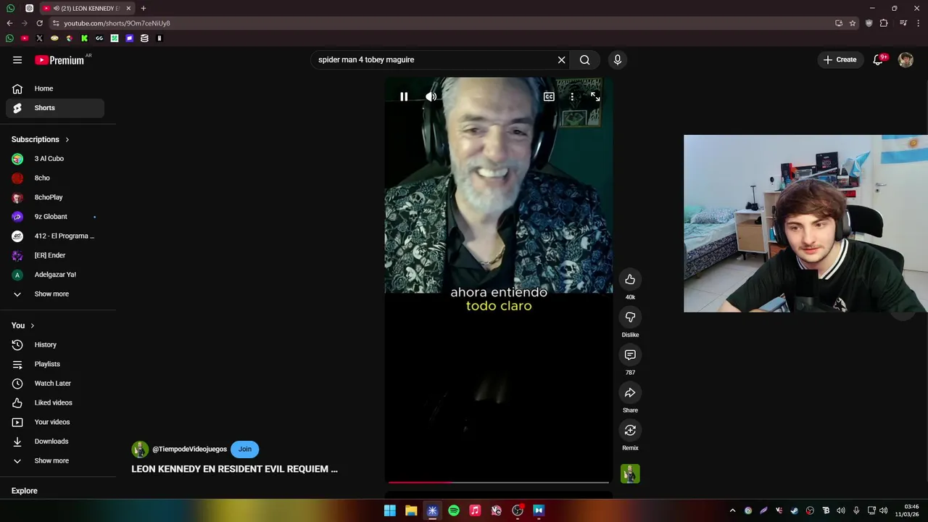
Task: Open YouTube notifications bell
Action: [x=878, y=59]
